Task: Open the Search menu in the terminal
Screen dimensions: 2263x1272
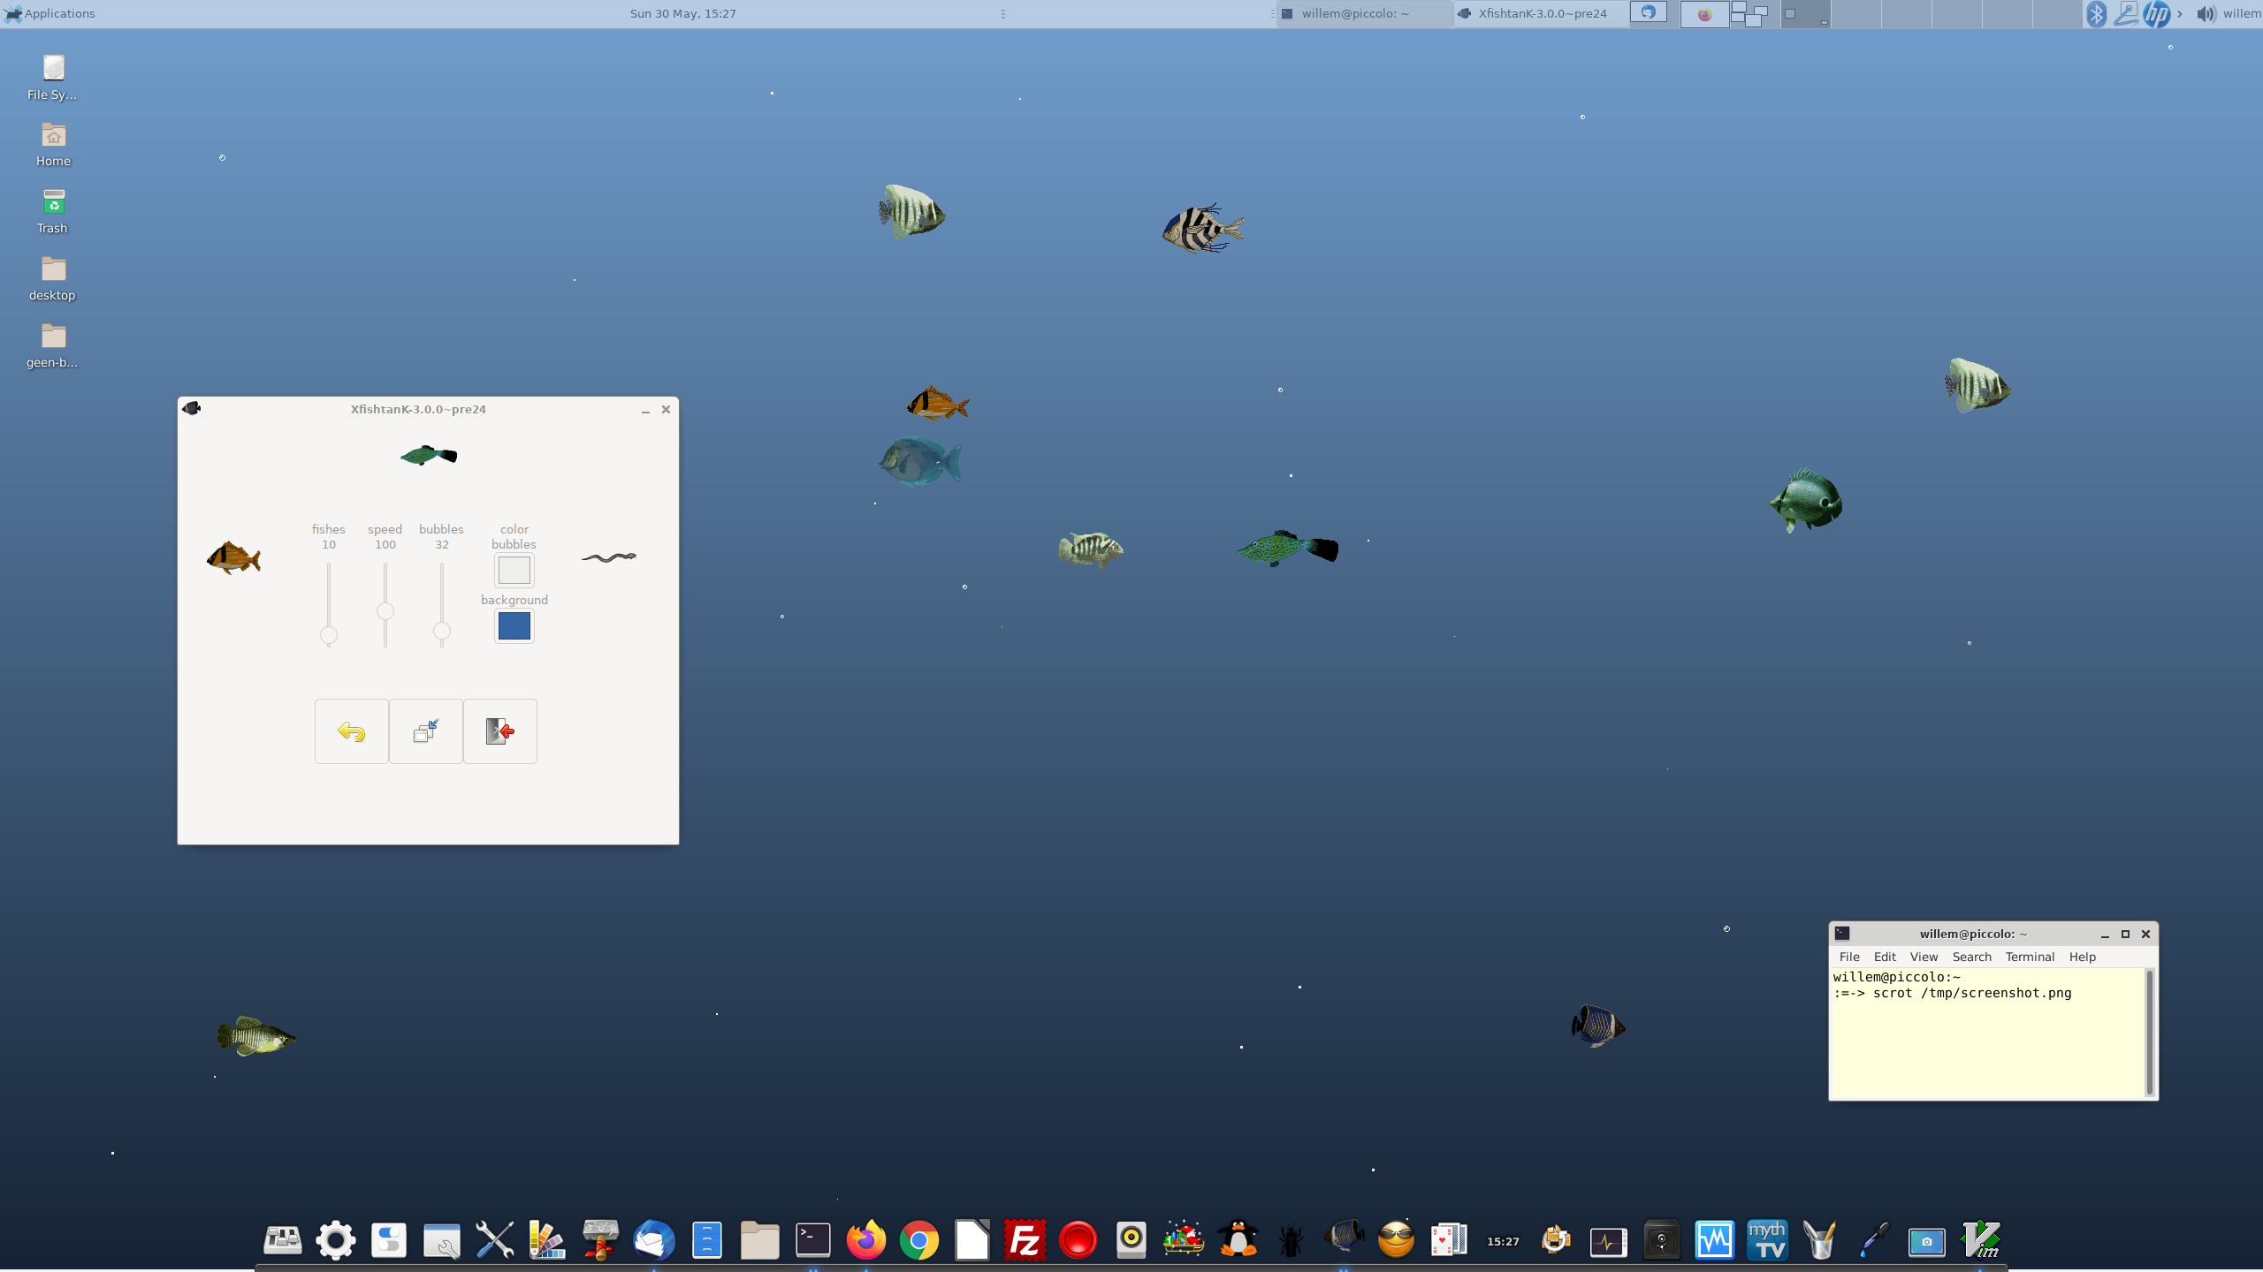Action: pyautogui.click(x=1971, y=957)
